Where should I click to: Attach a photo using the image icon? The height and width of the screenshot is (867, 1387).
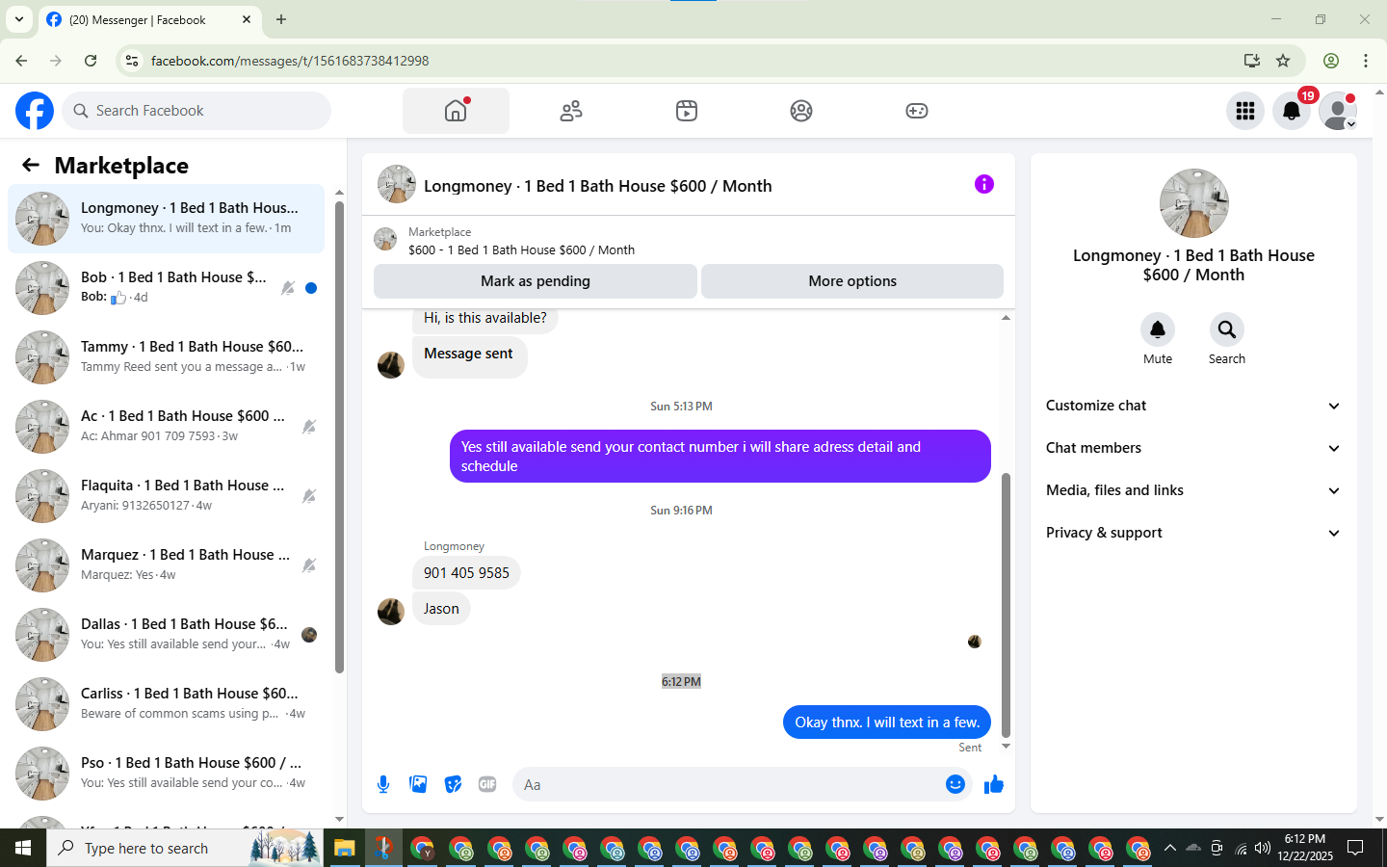tap(418, 784)
